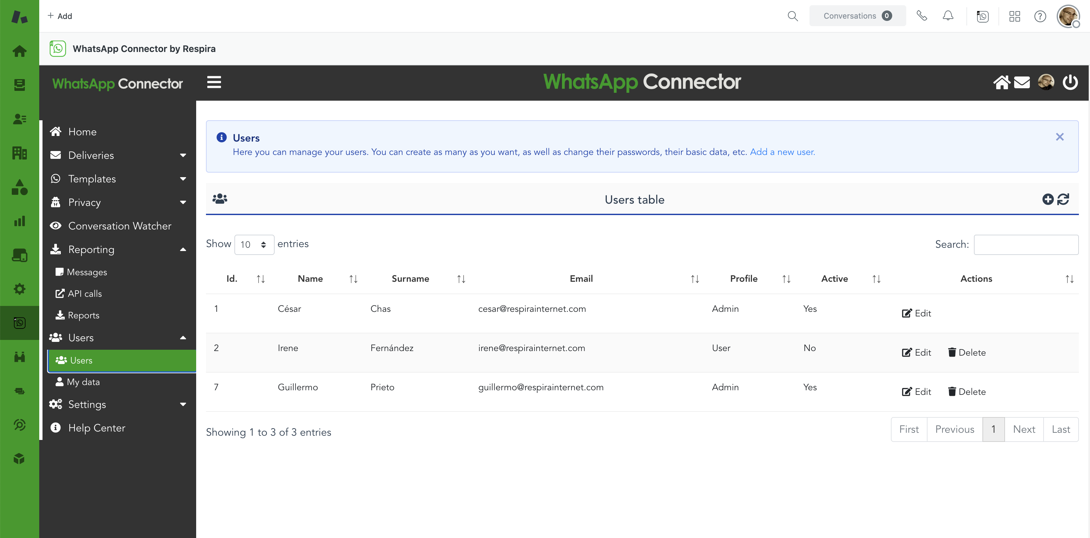Open the Show entries count selector
The image size is (1090, 538).
click(254, 244)
